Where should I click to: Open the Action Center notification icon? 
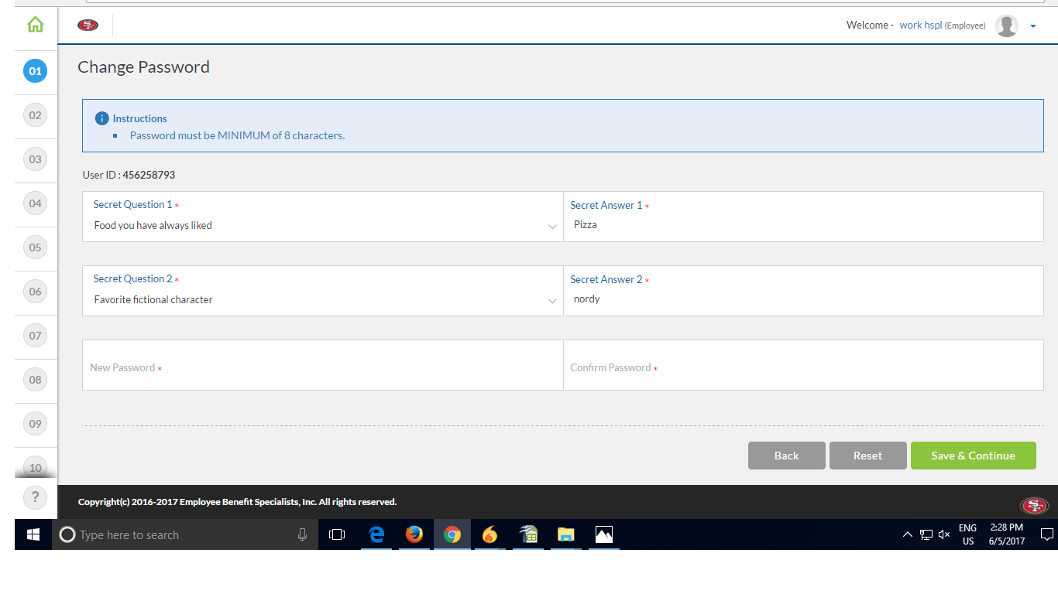[x=1047, y=534]
